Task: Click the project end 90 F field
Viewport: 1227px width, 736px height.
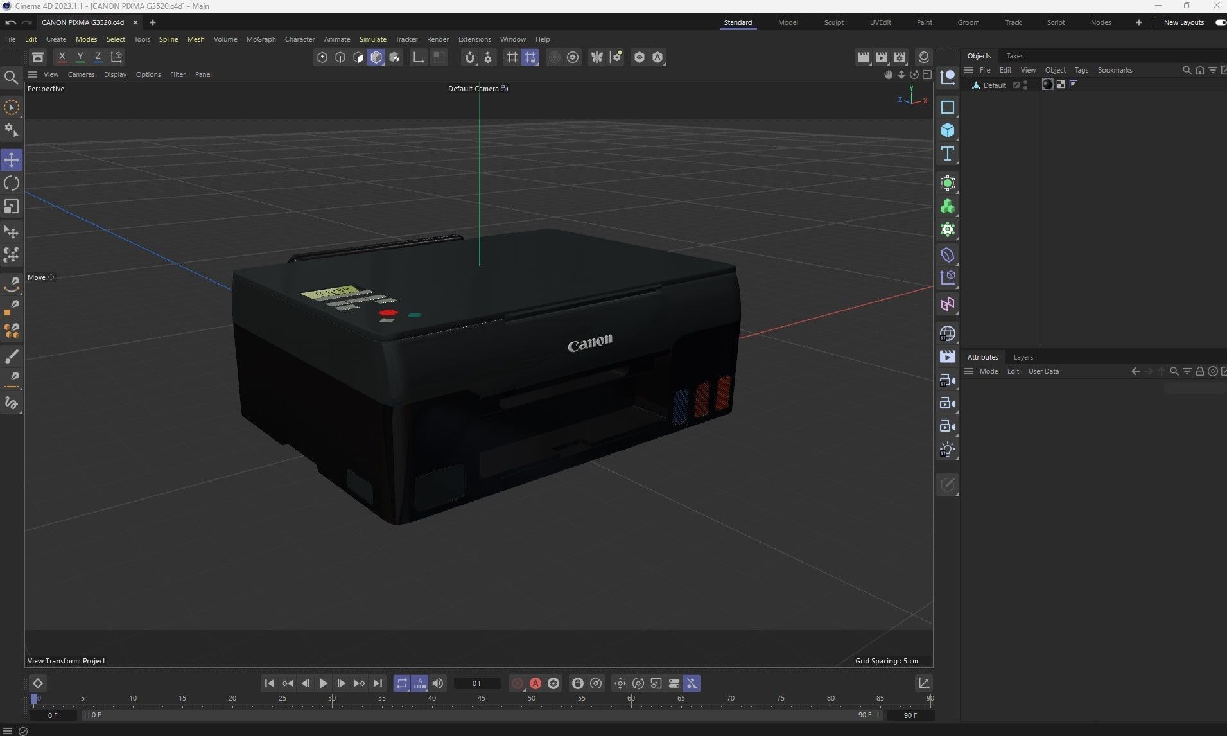Action: [x=910, y=715]
